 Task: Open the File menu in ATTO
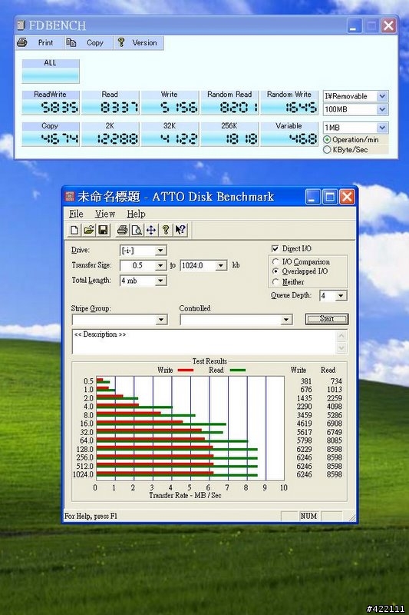point(76,214)
